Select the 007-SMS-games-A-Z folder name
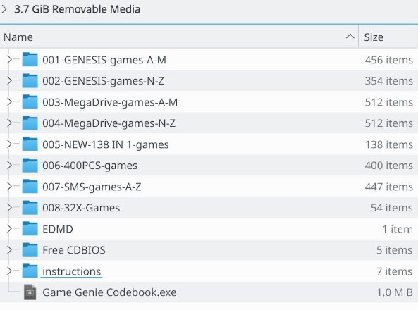 tap(92, 187)
